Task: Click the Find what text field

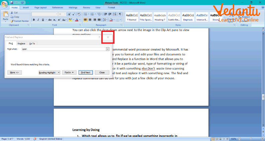Action: pos(63,49)
